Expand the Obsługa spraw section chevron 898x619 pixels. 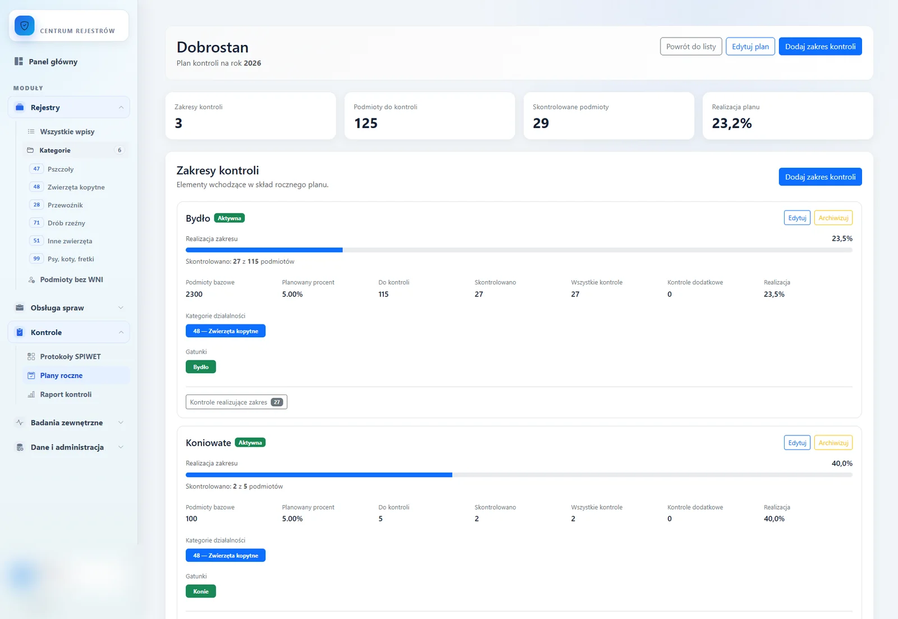pos(121,308)
